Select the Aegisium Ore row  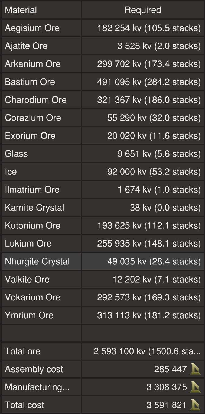[x=32, y=28]
